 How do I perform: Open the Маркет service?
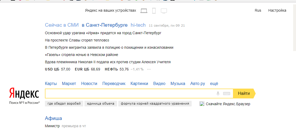tap(69, 83)
